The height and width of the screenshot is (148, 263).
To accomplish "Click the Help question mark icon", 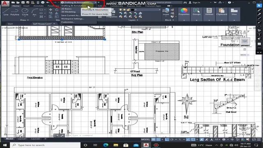I will [229, 2].
